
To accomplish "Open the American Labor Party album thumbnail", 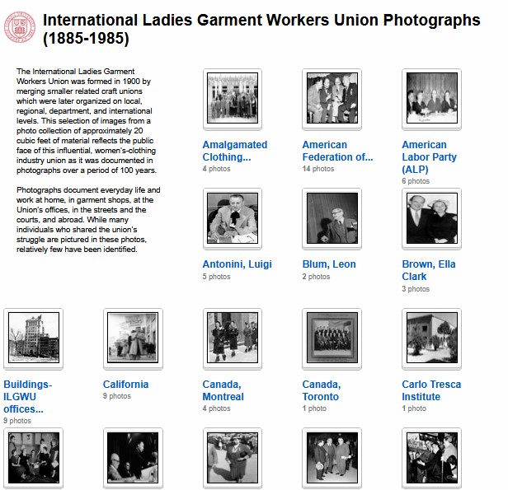I will [x=431, y=98].
